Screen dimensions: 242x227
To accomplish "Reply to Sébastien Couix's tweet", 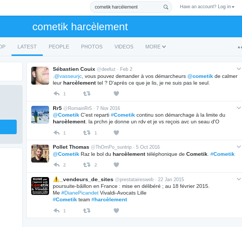I will pyautogui.click(x=57, y=94).
